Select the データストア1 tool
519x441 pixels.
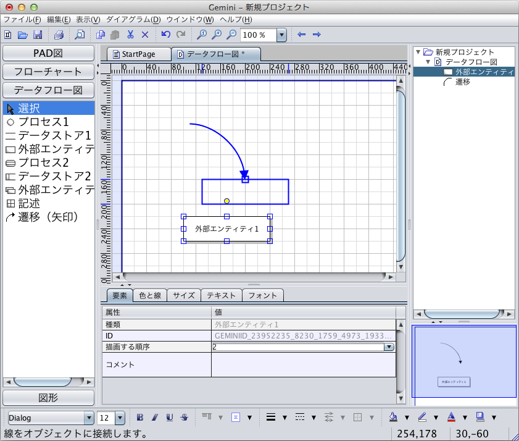pos(49,135)
